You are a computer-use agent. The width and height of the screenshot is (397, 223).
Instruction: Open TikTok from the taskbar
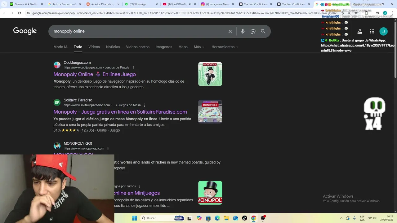pos(244,218)
